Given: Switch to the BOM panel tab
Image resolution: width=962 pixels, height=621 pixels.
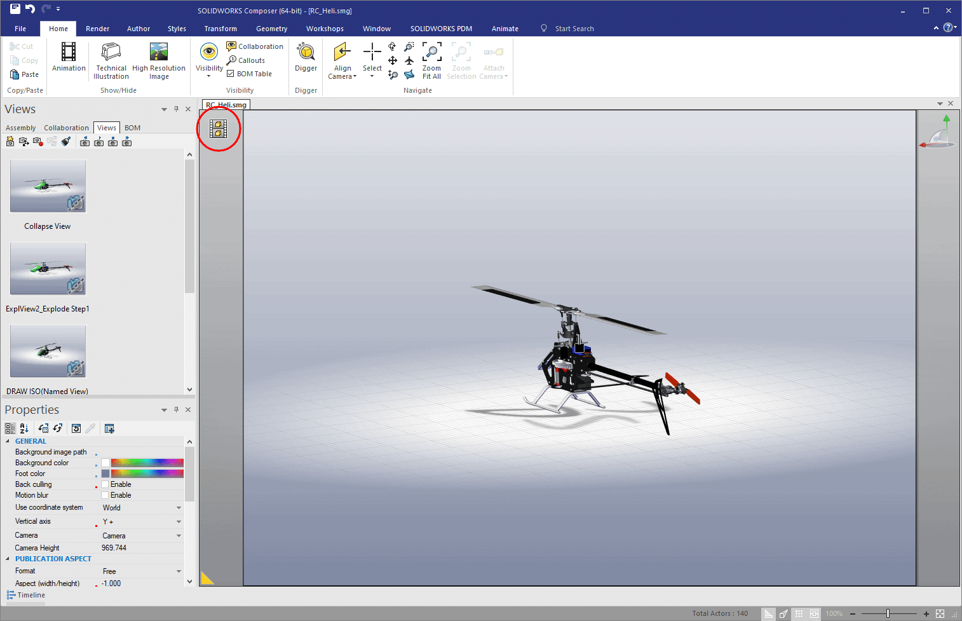Looking at the screenshot, I should [132, 128].
